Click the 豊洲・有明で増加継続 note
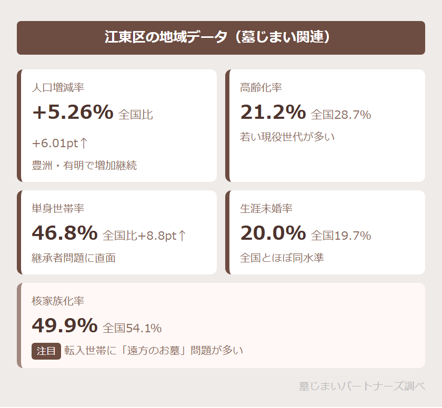This screenshot has width=442, height=408. tap(84, 165)
